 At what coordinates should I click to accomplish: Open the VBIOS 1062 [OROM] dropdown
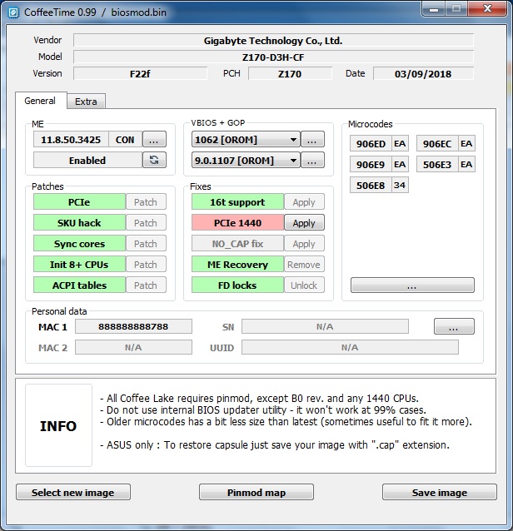coord(246,139)
